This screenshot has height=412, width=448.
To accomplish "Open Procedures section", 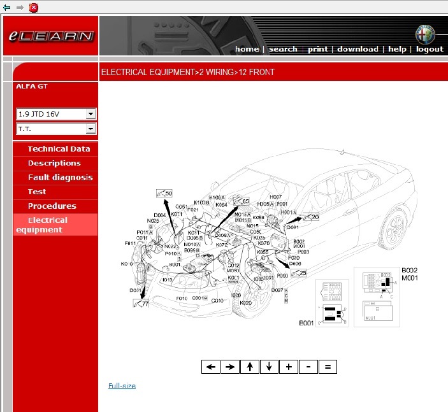I will pos(52,206).
